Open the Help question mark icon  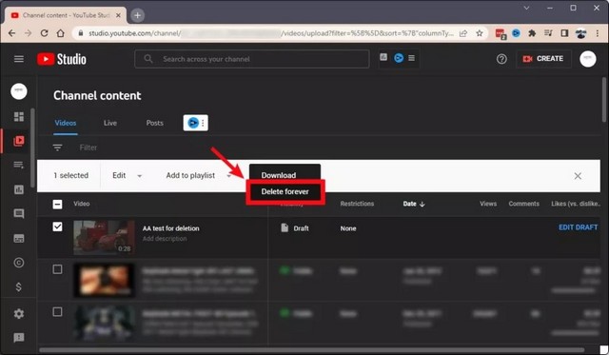(501, 59)
